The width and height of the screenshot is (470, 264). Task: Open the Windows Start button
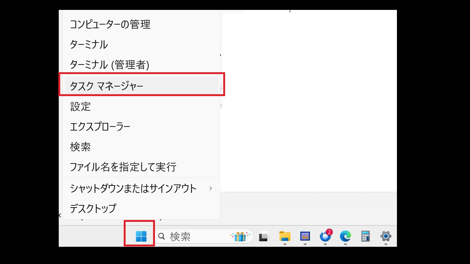click(x=141, y=236)
